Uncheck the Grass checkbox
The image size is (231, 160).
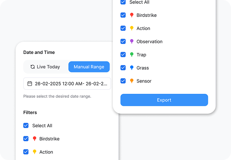pos(123,68)
